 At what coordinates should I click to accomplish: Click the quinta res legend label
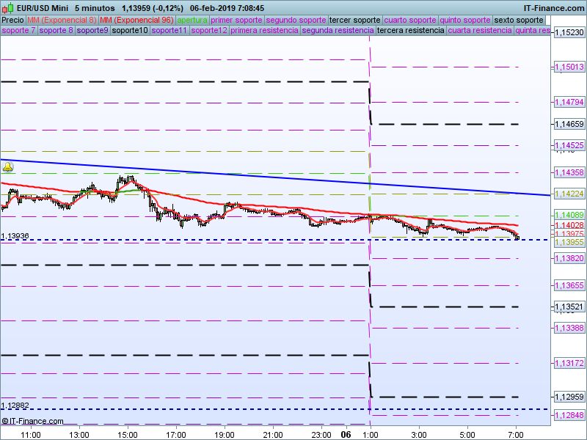click(533, 30)
